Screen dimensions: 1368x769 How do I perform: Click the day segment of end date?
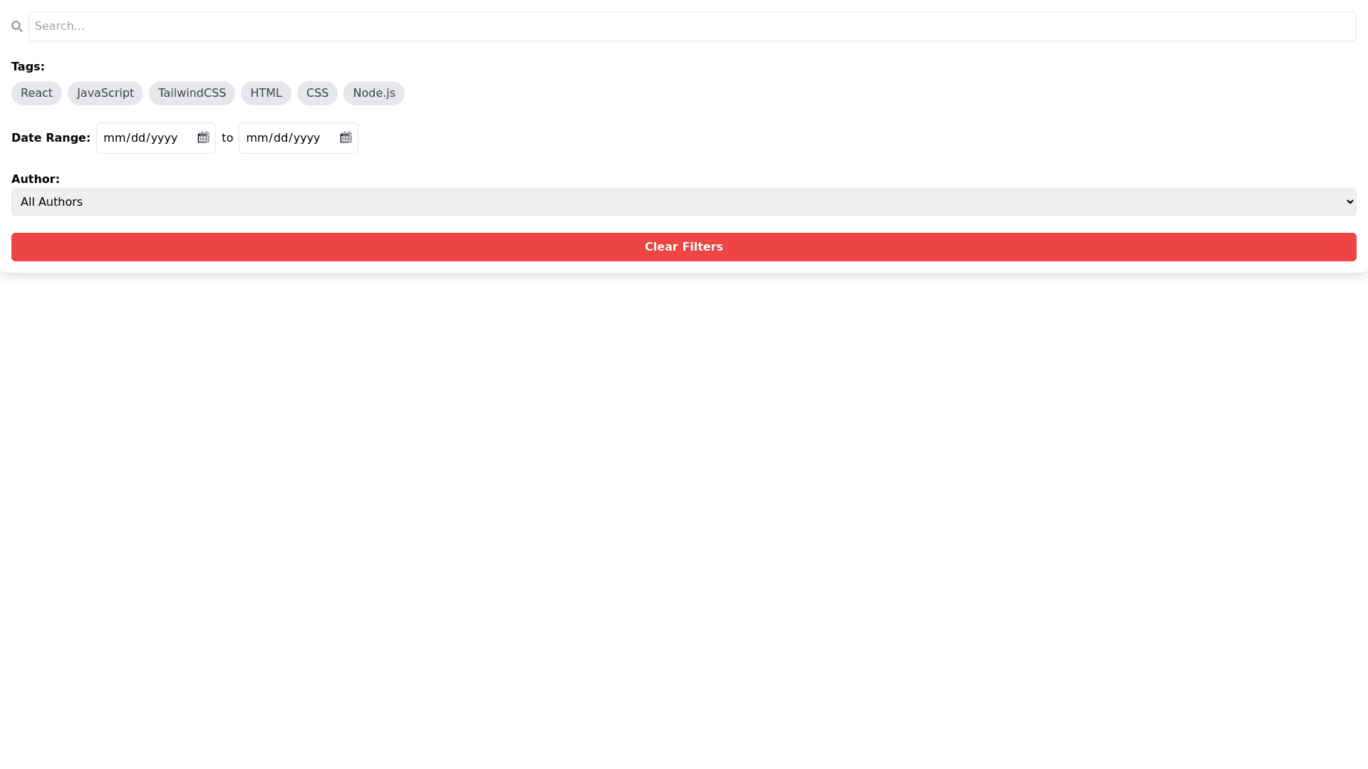(281, 138)
